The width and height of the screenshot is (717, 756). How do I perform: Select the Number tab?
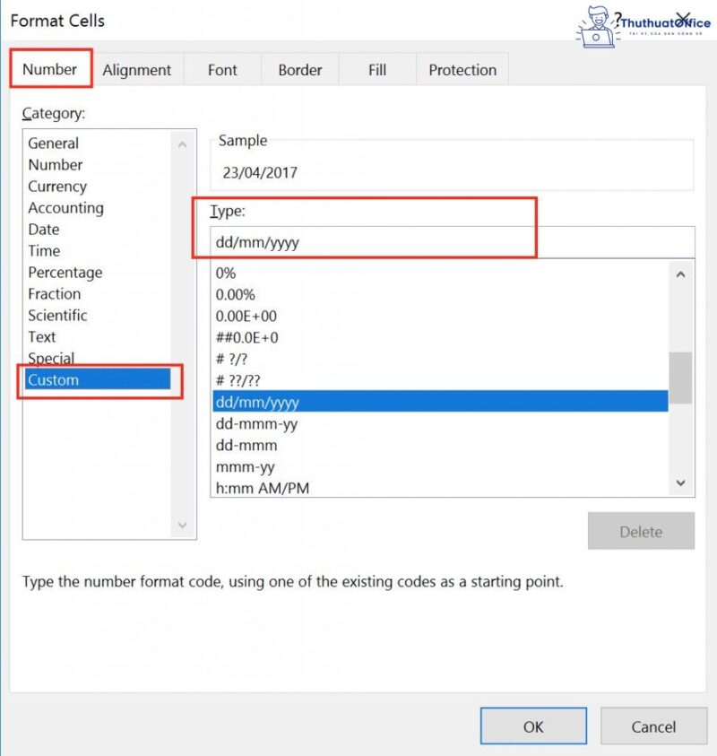50,69
